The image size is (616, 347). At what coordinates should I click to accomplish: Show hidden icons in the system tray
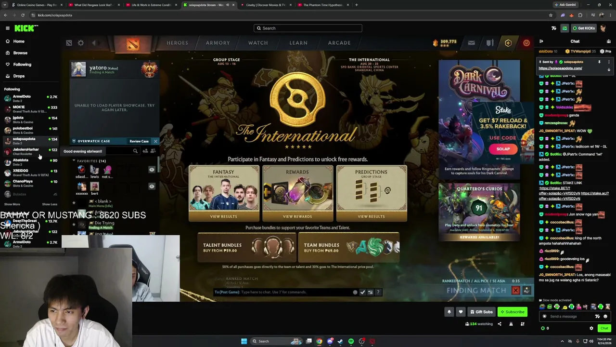coord(562,341)
